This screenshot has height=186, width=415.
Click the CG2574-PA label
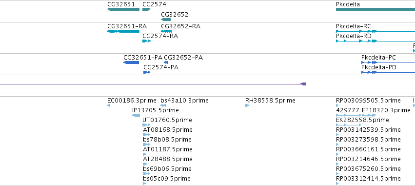[x=161, y=67]
